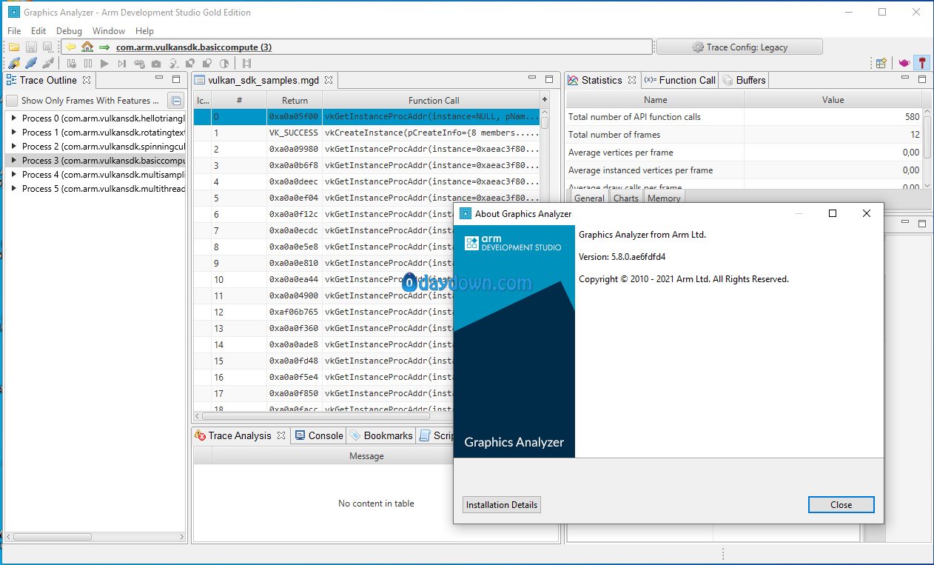Screen dimensions: 934x565
Task: Click the first blue connect plug icon
Action: (x=14, y=64)
